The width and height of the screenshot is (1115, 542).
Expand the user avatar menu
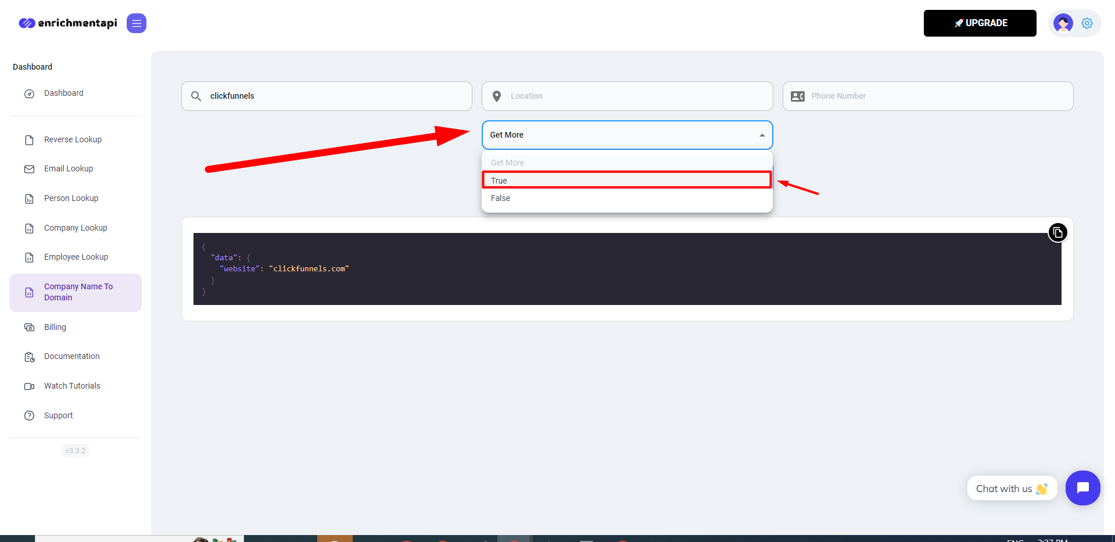(x=1063, y=23)
